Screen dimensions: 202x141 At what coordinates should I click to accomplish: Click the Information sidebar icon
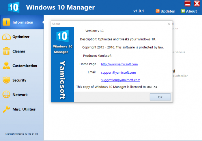(x=6, y=22)
